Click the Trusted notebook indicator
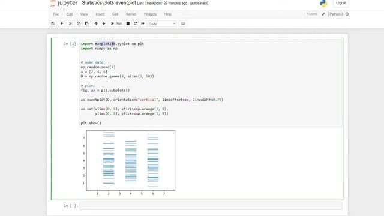384x216 pixels. coord(311,14)
